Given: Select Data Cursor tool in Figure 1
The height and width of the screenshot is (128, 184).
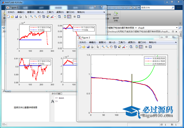Looking at the screenshot, I should point(48,17).
